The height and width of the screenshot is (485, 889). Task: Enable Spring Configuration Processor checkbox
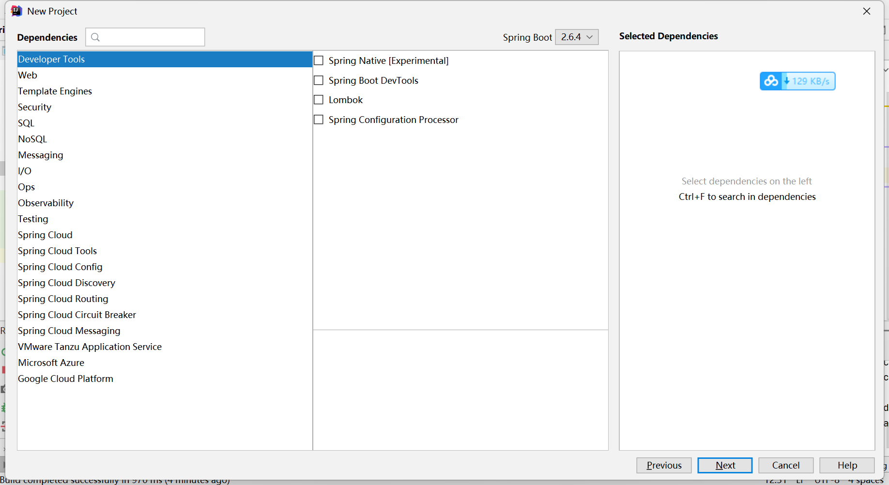[319, 120]
